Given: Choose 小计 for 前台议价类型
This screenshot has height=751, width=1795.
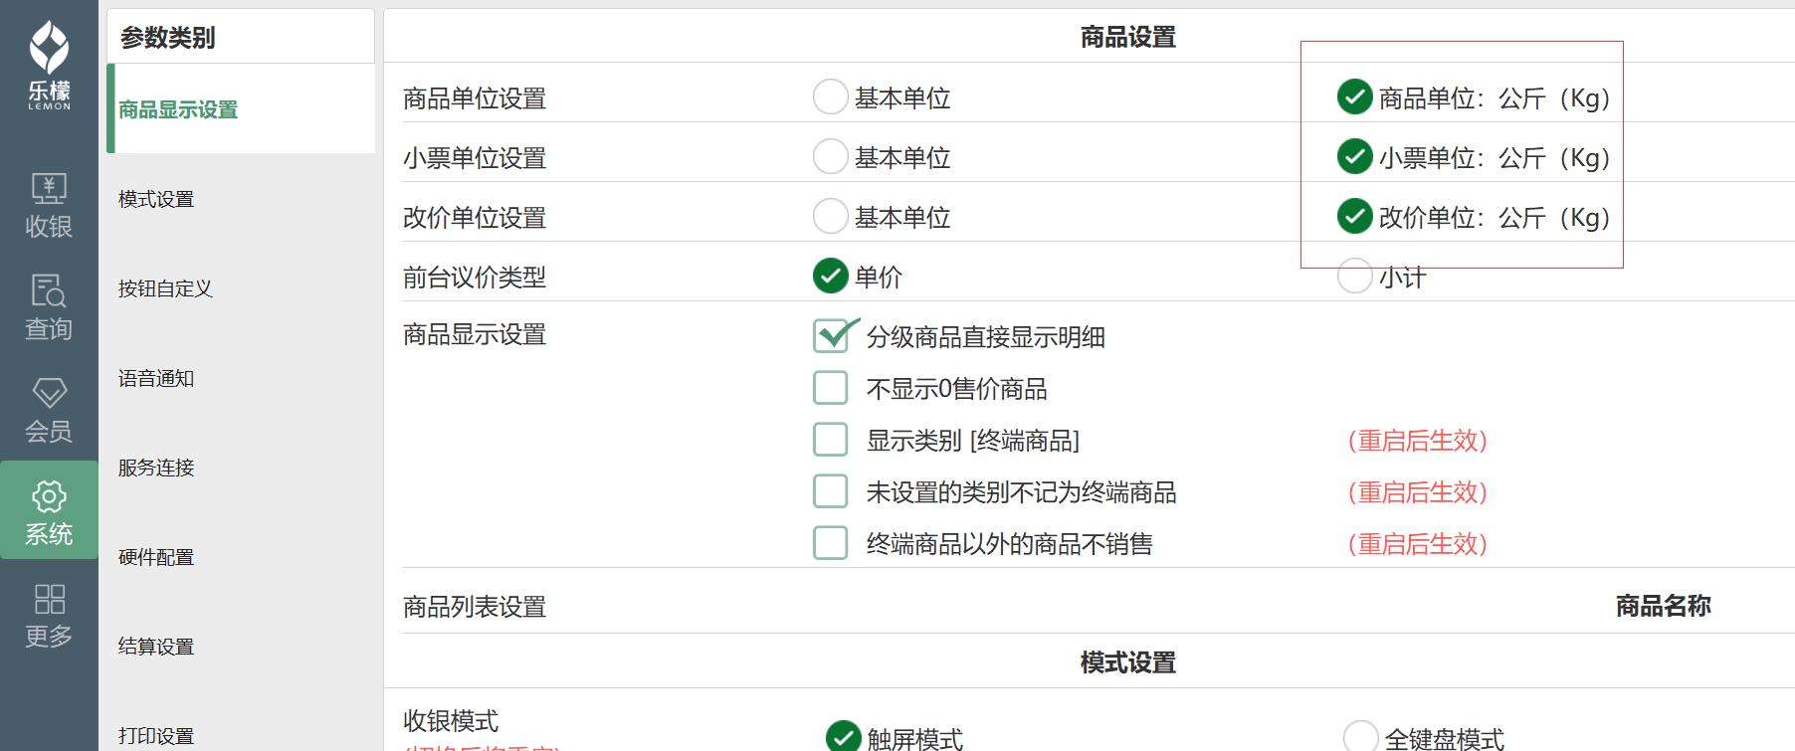Looking at the screenshot, I should click(x=1354, y=277).
